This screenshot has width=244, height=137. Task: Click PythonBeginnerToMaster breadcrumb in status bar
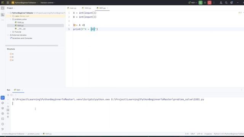(x=13, y=134)
